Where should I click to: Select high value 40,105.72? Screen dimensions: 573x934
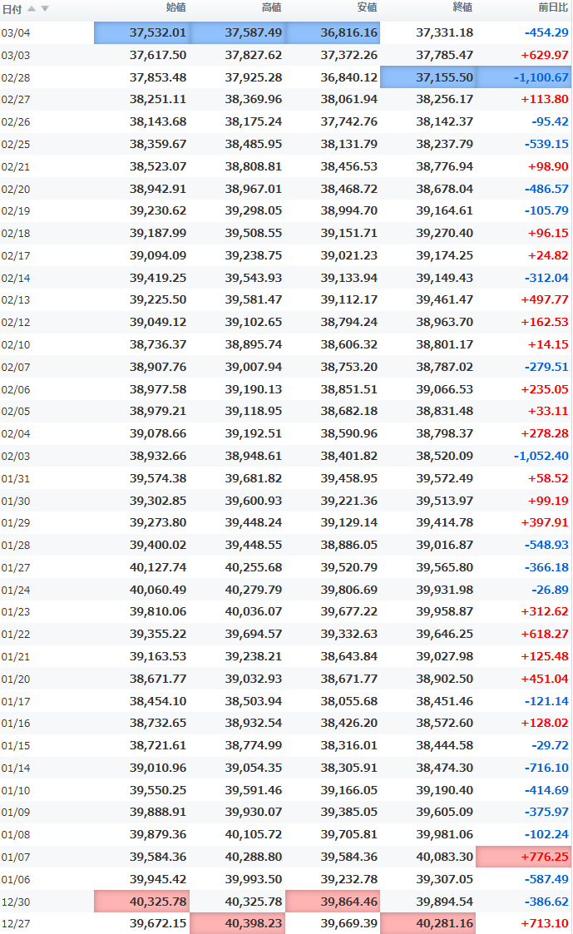click(253, 834)
